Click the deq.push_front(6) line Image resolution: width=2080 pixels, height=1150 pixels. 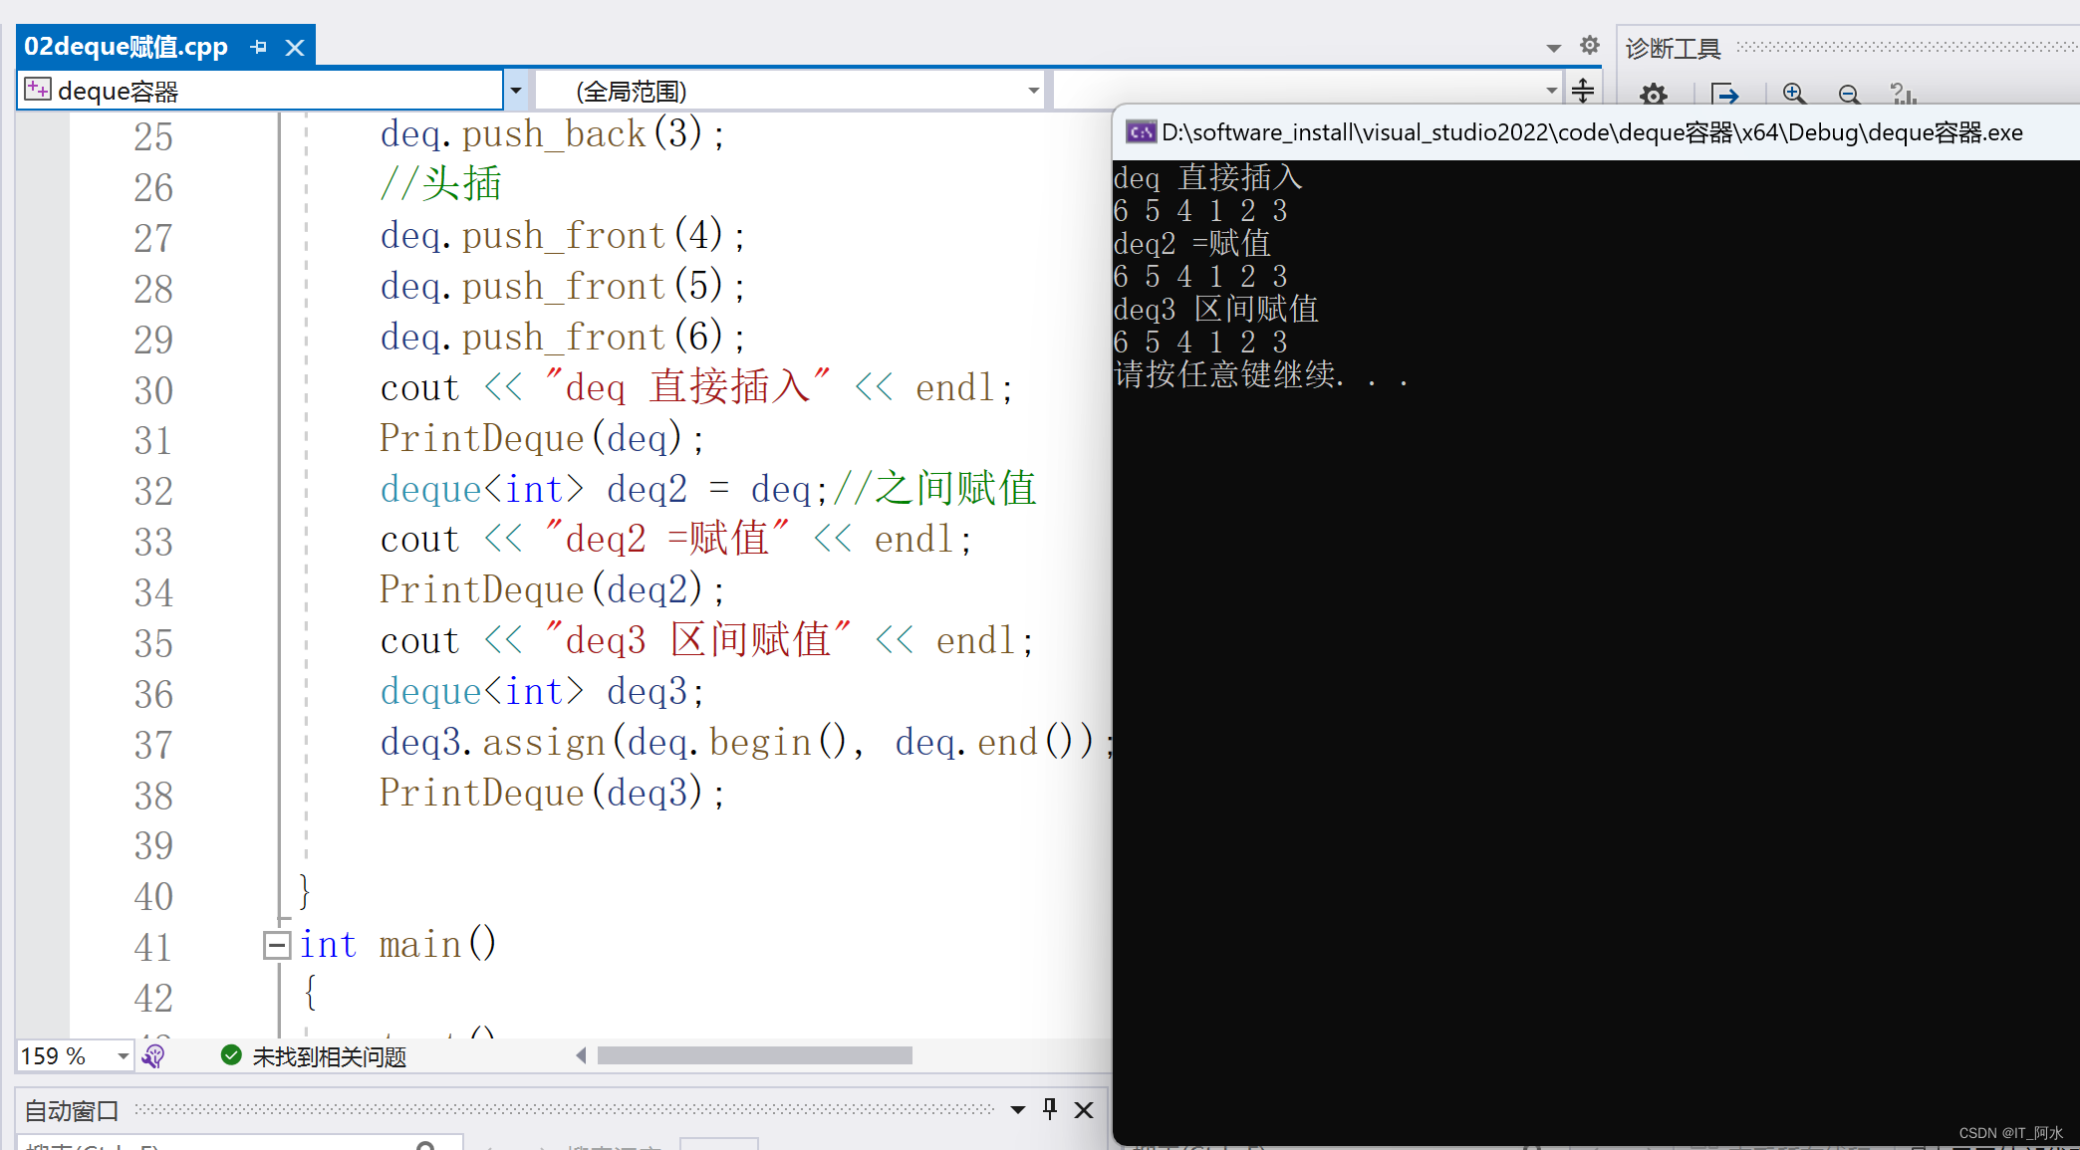coord(562,337)
